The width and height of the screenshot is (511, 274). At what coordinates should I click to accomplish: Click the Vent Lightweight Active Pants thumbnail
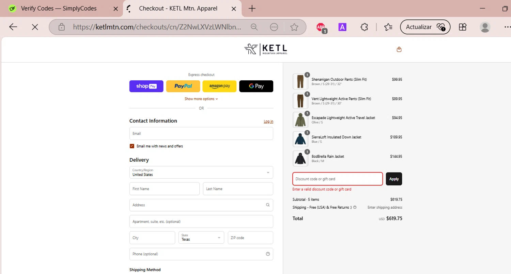300,101
